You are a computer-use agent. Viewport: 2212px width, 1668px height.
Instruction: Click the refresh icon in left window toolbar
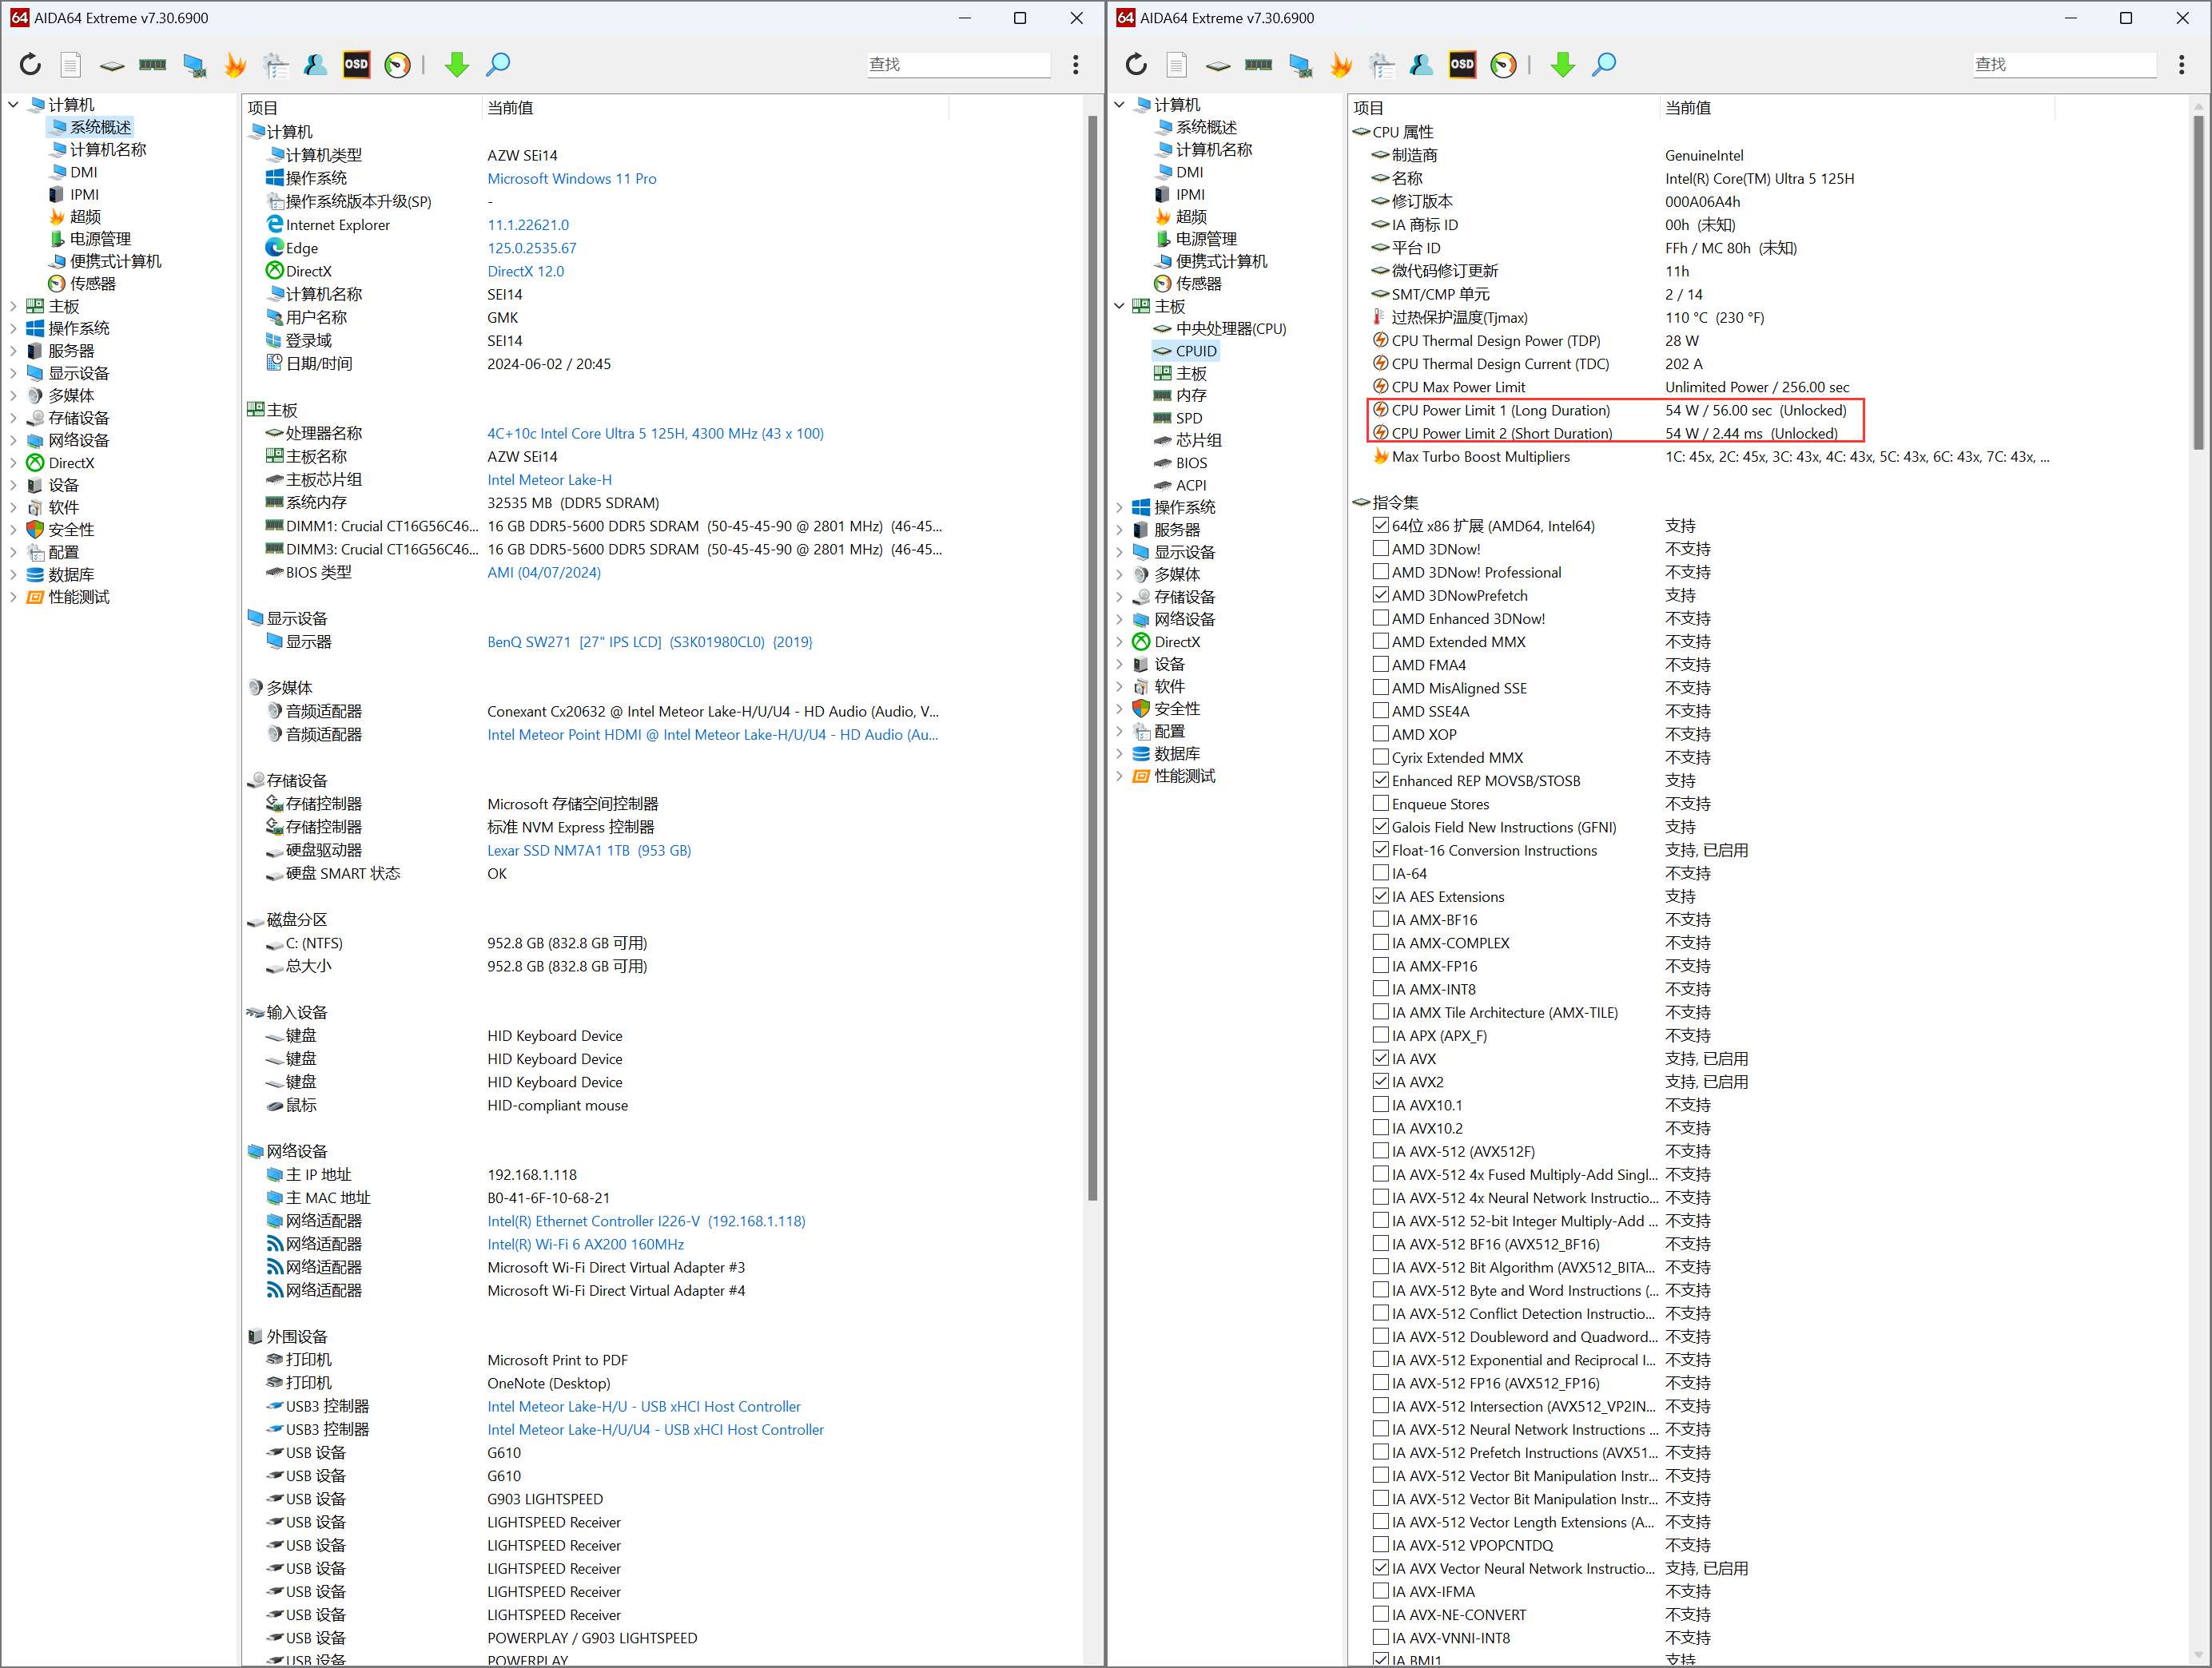pyautogui.click(x=30, y=65)
